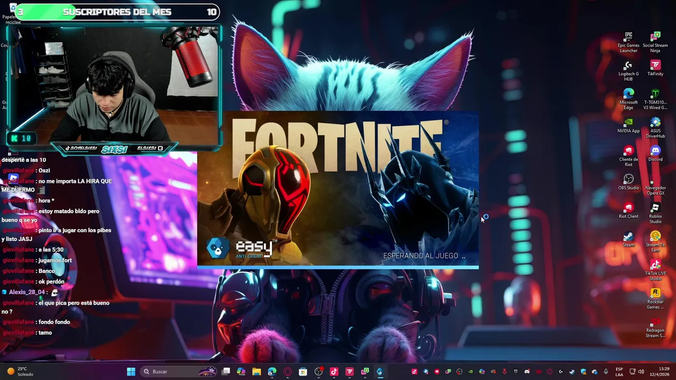Select the Redragon Stream desktop icon
Image resolution: width=676 pixels, height=380 pixels.
[x=655, y=327]
